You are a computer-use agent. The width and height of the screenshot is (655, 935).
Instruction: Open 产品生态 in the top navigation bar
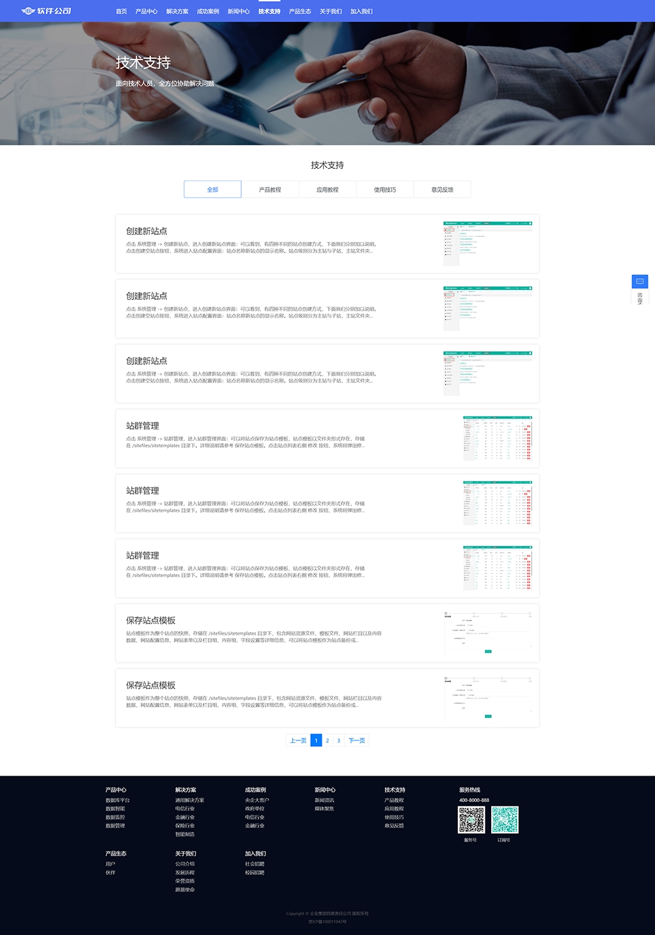click(300, 12)
